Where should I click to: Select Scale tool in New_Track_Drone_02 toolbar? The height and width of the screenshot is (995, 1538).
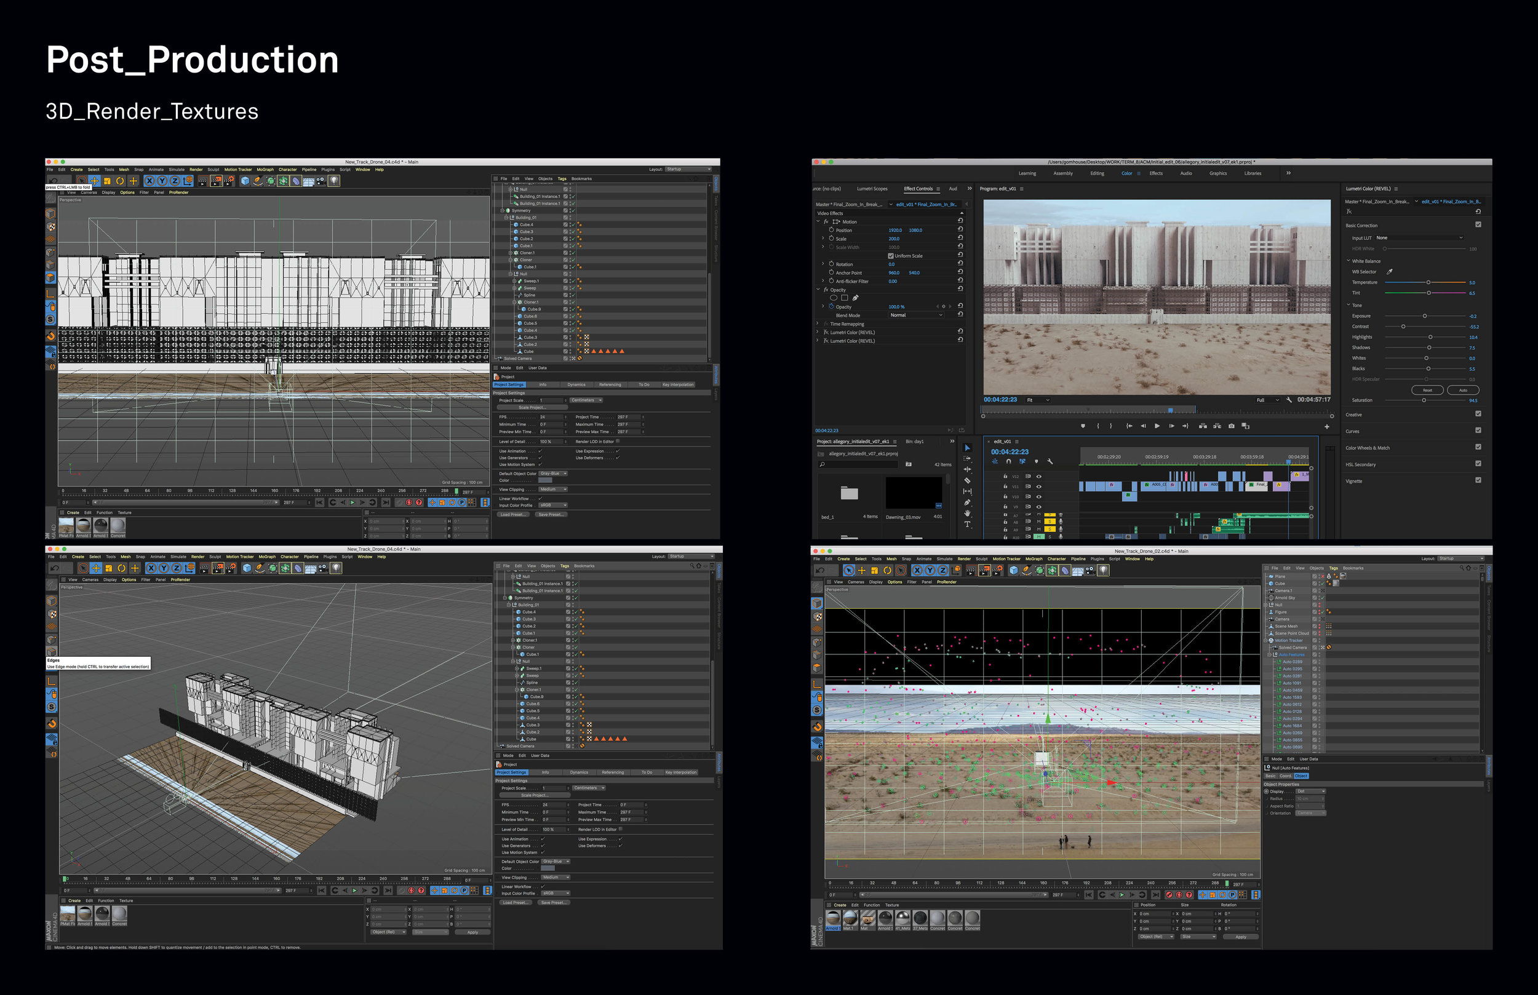click(x=874, y=571)
